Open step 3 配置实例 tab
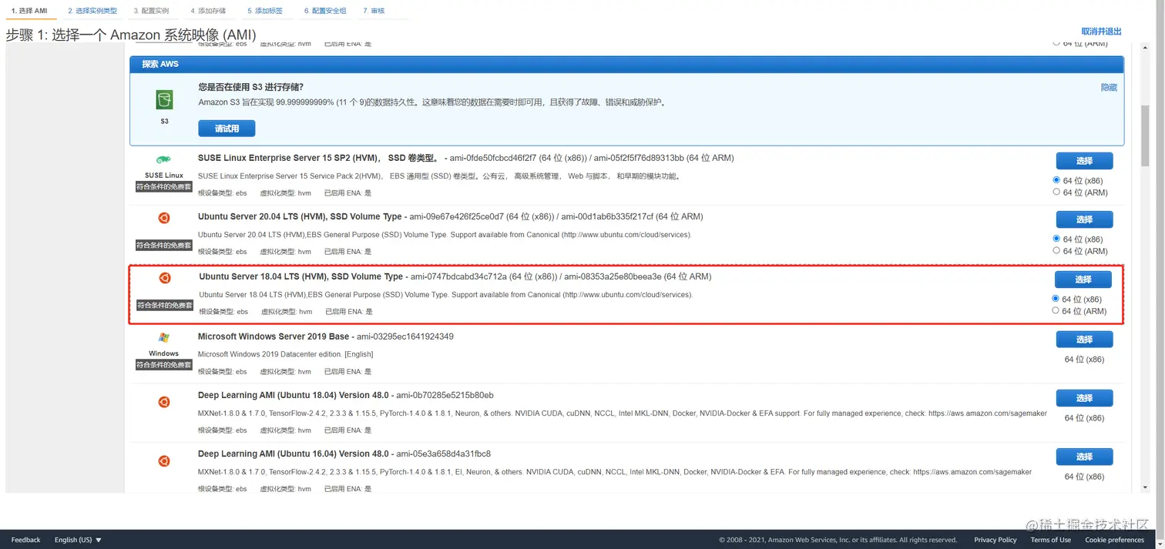The height and width of the screenshot is (549, 1165). pyautogui.click(x=151, y=11)
